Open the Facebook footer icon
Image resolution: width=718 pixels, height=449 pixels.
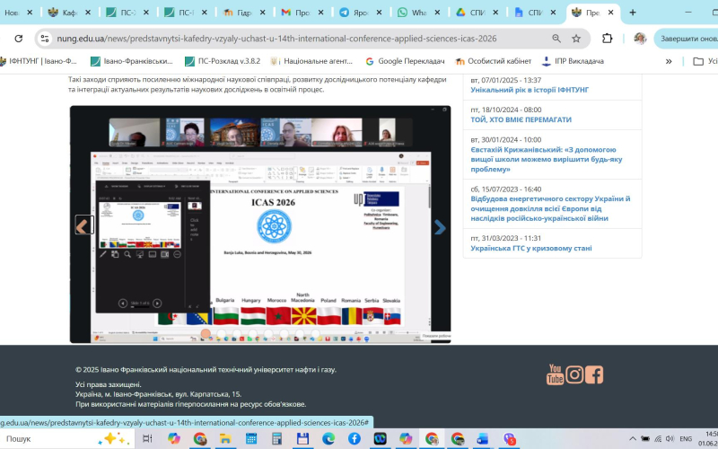point(594,374)
